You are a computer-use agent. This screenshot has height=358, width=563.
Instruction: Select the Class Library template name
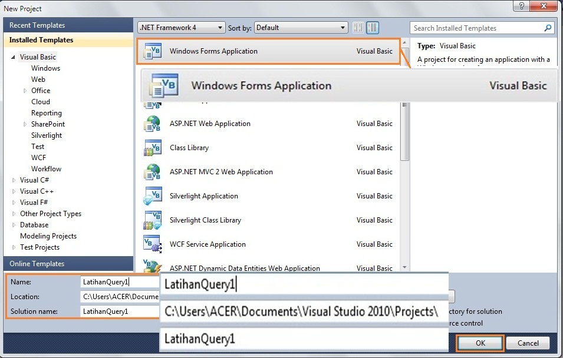pyautogui.click(x=189, y=148)
